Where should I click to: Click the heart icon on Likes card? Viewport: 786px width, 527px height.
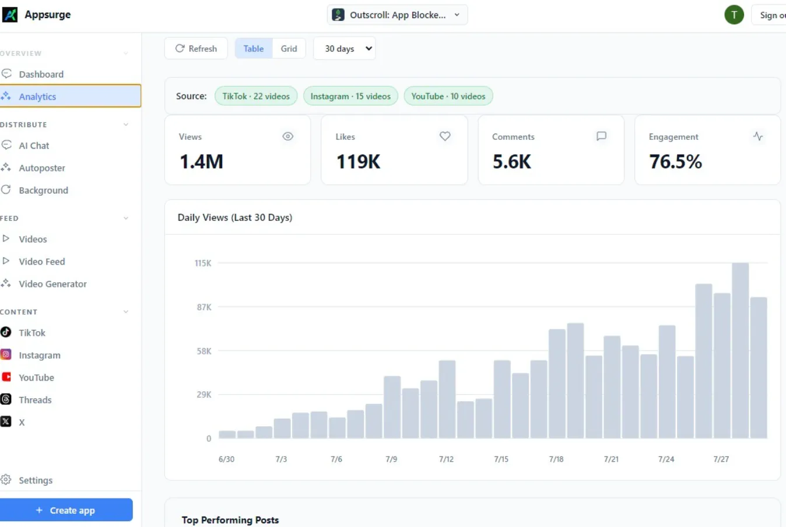[445, 136]
